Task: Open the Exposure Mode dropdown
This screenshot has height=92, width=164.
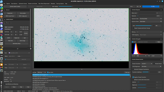Action: click(151, 21)
